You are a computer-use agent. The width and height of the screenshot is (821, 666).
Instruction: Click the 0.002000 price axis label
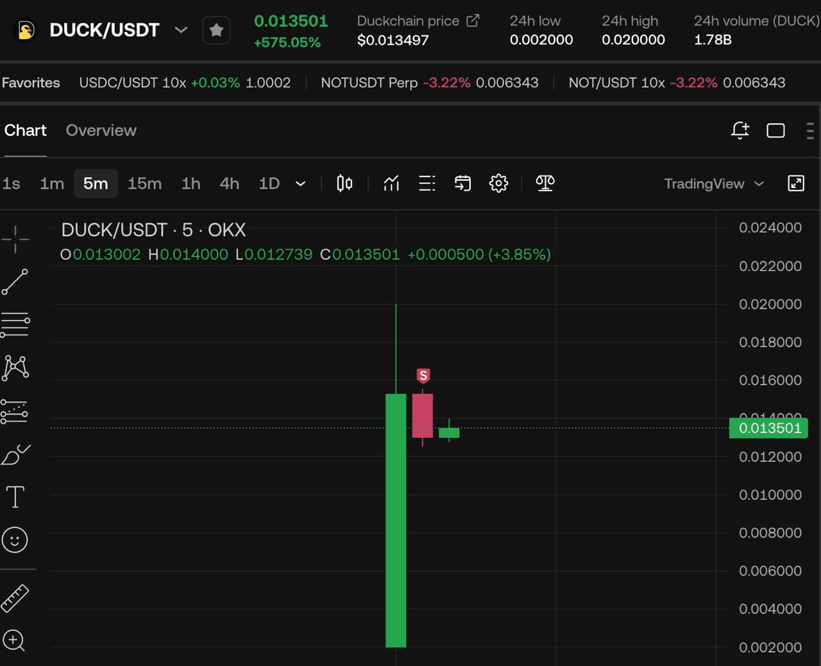pyautogui.click(x=770, y=647)
